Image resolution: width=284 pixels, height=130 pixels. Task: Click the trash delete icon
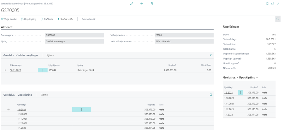152,3
